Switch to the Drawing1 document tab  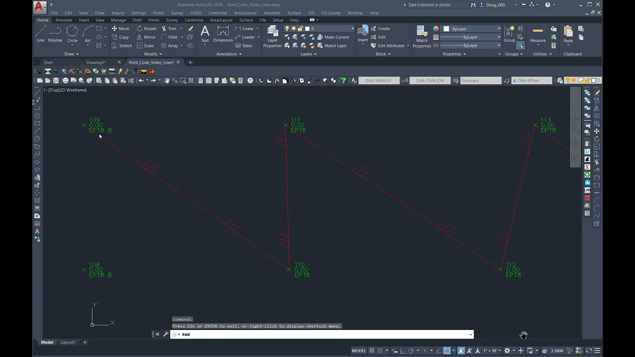96,62
